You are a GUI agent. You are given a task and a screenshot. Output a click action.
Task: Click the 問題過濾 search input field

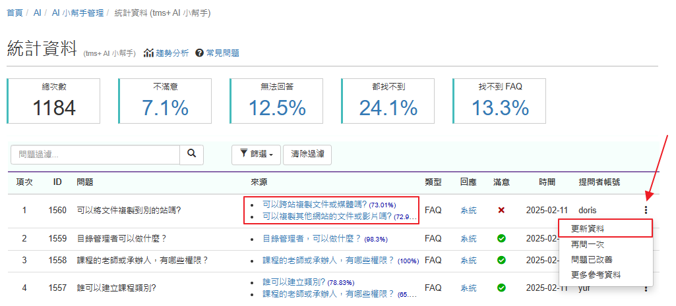point(96,154)
